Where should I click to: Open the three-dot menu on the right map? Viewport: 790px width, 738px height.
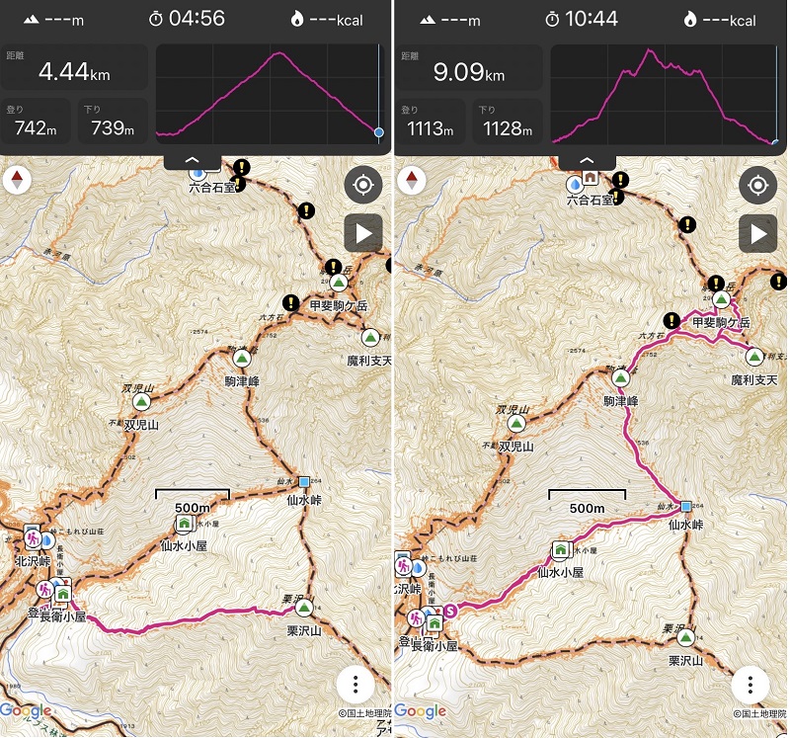tap(751, 686)
